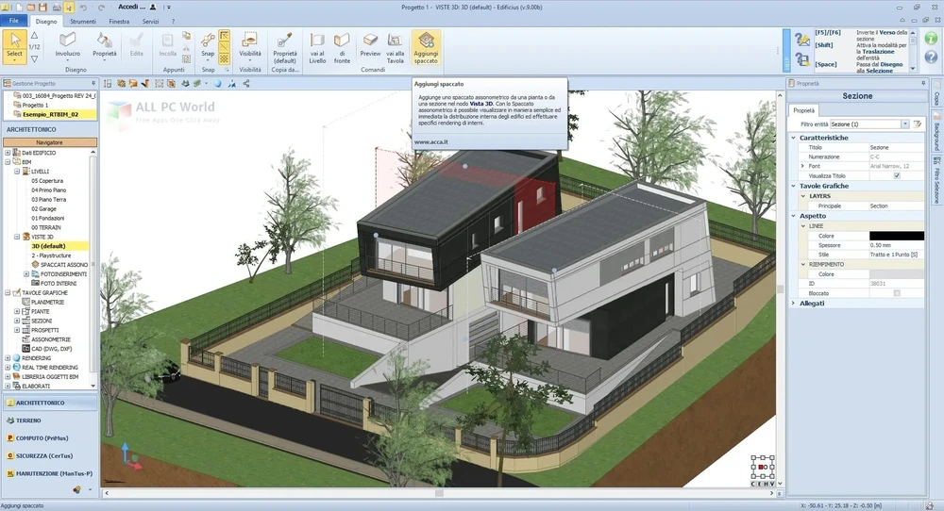The width and height of the screenshot is (944, 511).
Task: Click the black LINEE Colore swatch
Action: pos(897,236)
